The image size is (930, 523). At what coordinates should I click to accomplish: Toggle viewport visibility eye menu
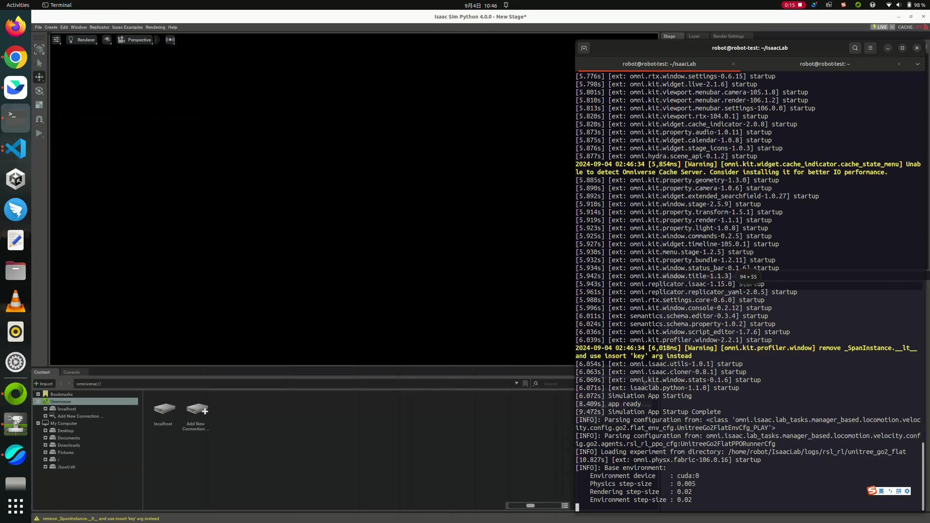107,40
